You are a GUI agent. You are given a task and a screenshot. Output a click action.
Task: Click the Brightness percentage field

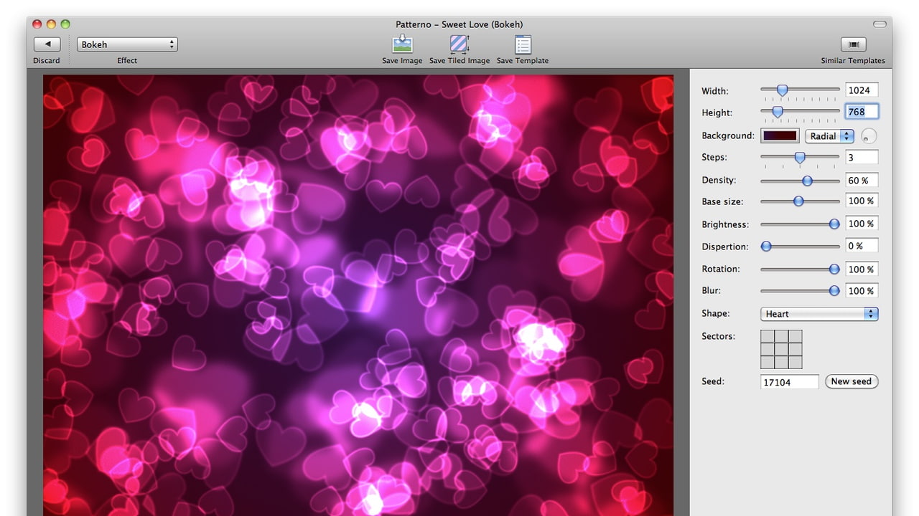pyautogui.click(x=862, y=224)
